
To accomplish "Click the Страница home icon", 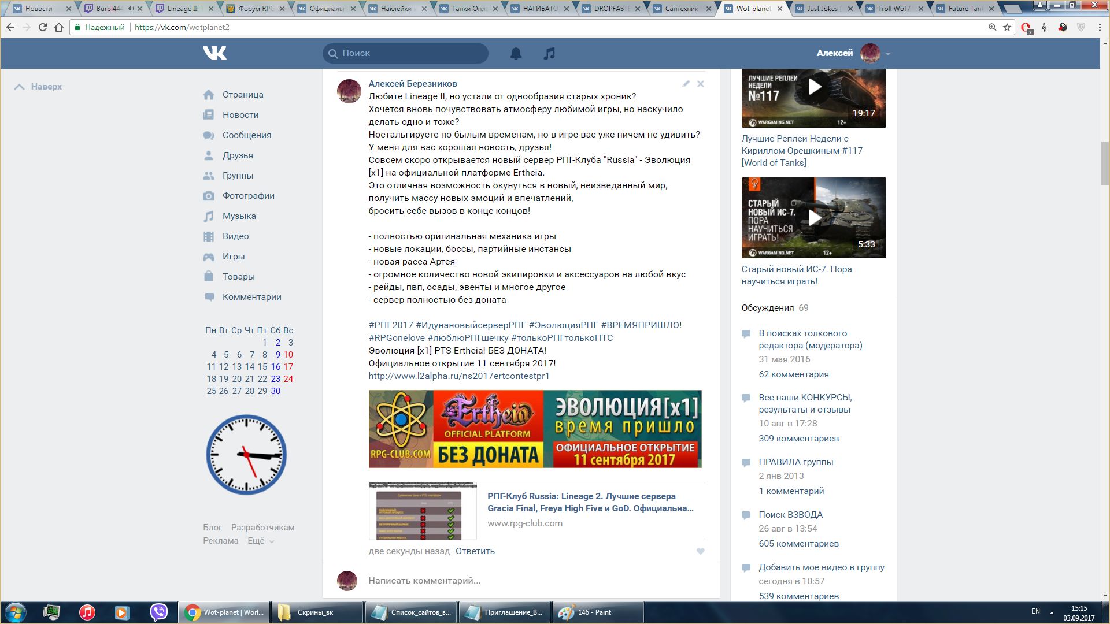I will tap(209, 95).
